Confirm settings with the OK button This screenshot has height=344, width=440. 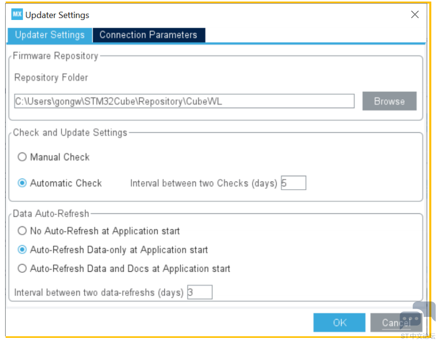(339, 322)
